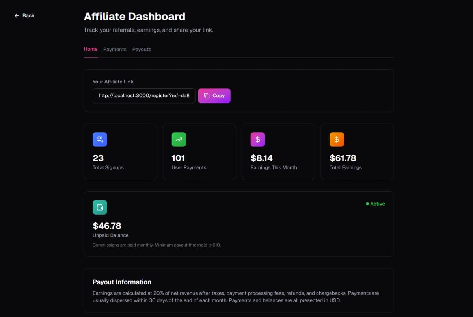
Task: Select the affiliate link URL field
Action: [144, 96]
